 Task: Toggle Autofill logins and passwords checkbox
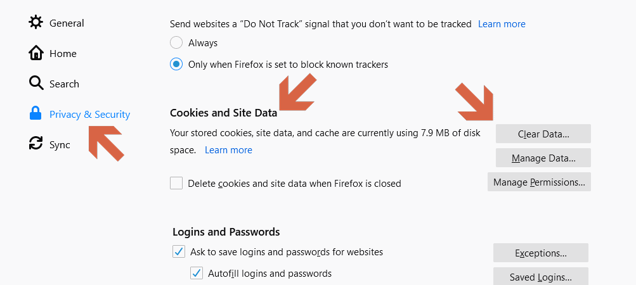pyautogui.click(x=197, y=274)
